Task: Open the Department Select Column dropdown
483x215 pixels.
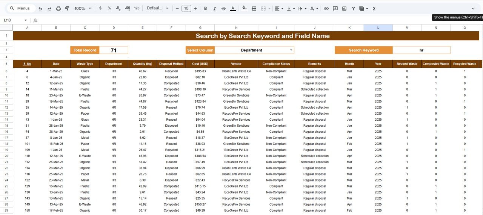Action: point(291,50)
